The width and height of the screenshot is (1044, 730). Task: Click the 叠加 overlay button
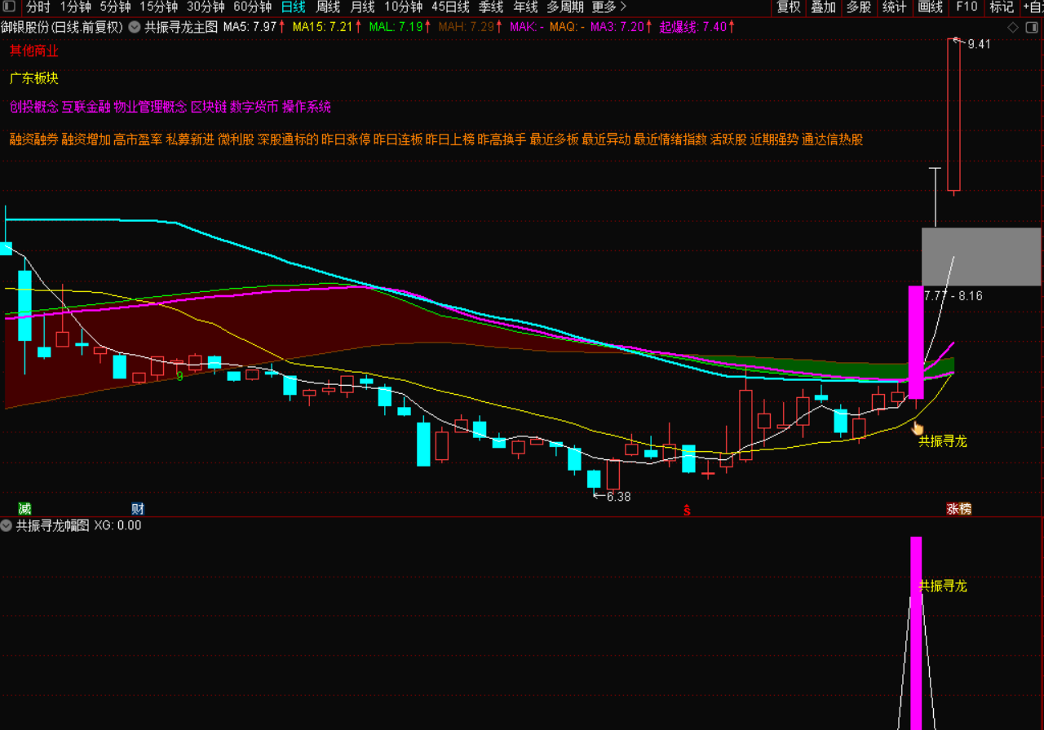pyautogui.click(x=823, y=7)
